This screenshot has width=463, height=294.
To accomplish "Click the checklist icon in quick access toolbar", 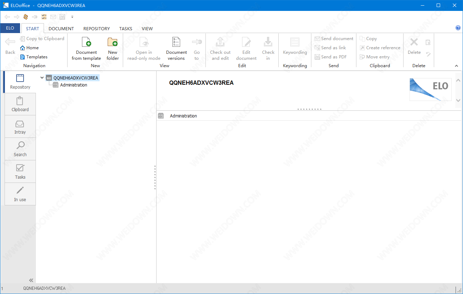I will [x=44, y=17].
